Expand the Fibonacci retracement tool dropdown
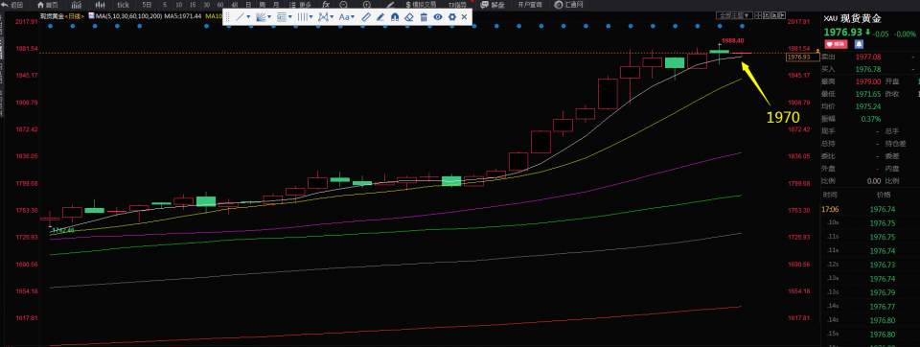Screen dimensions: 920x347 point(290,17)
